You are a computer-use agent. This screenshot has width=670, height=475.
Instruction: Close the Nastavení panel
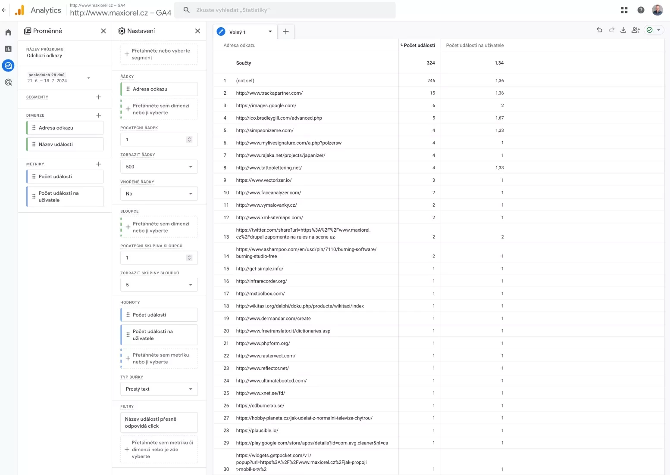click(197, 31)
